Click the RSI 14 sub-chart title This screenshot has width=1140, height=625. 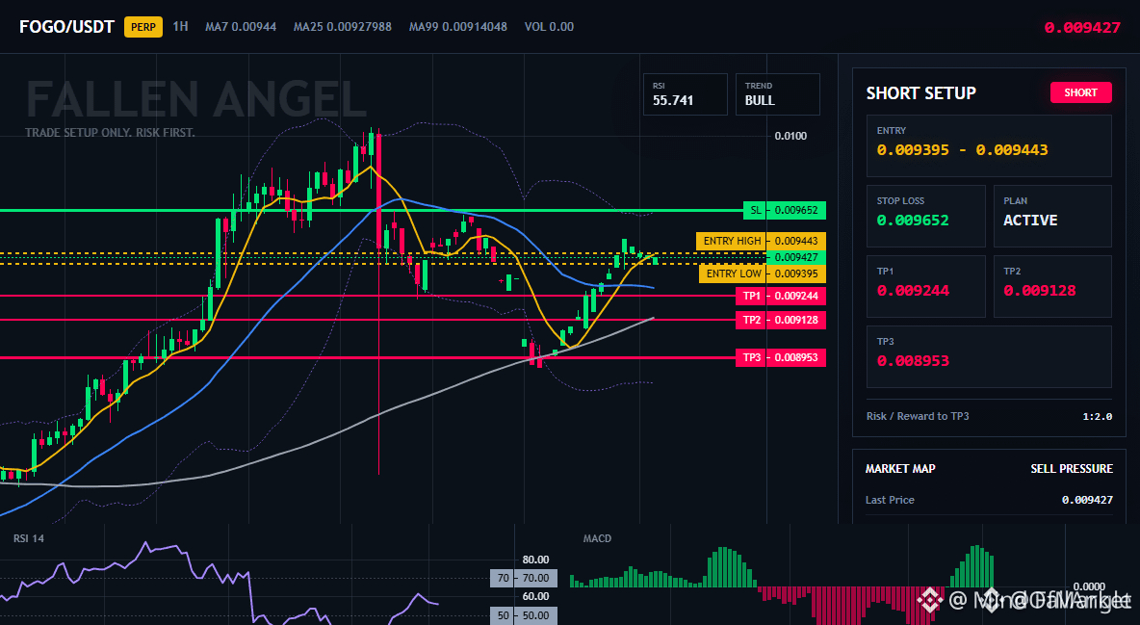coord(28,538)
